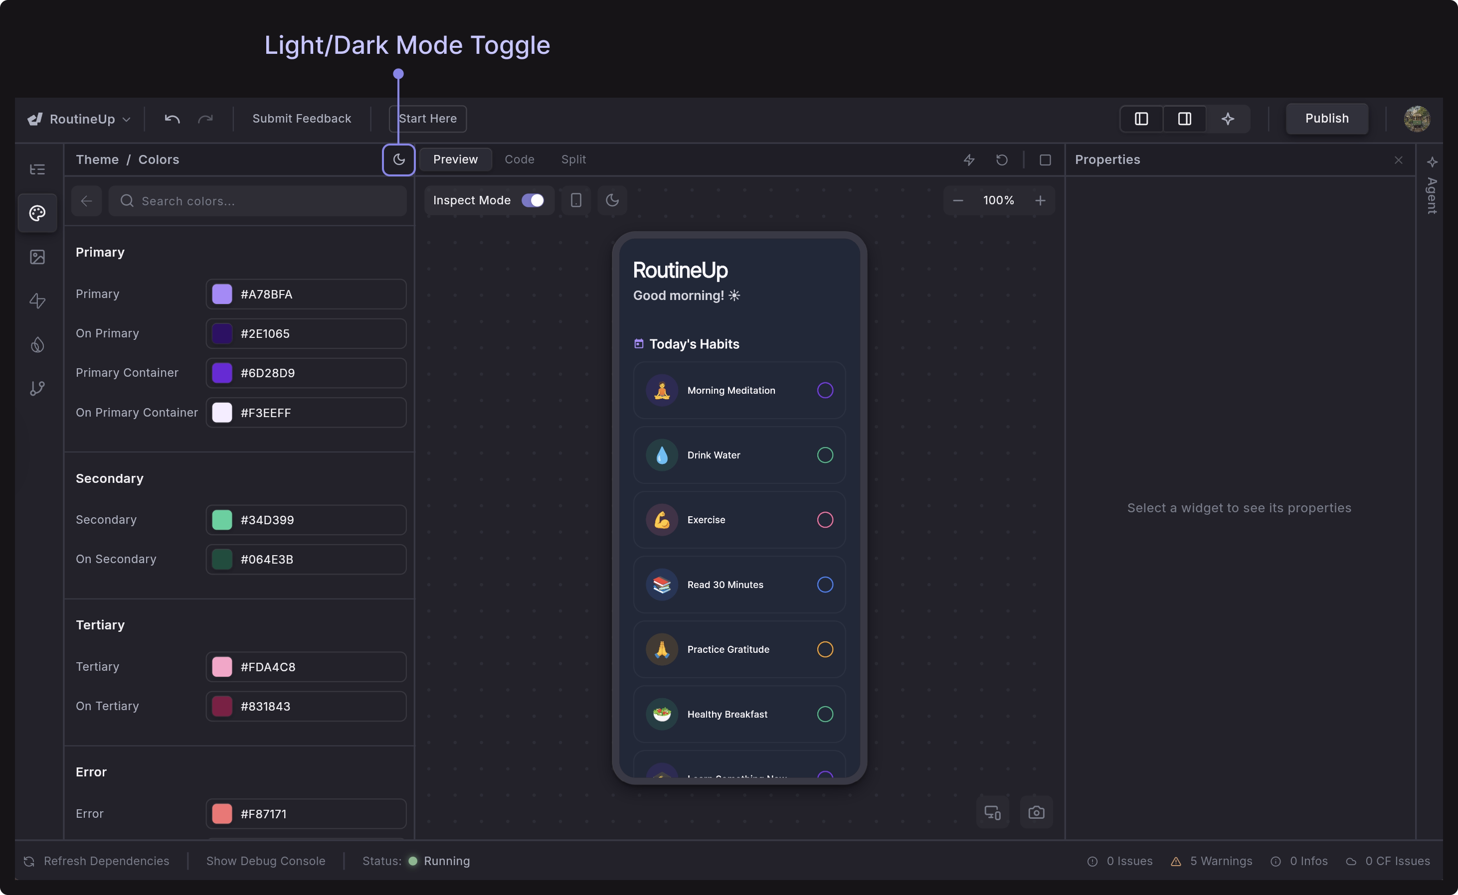This screenshot has height=895, width=1458.
Task: Click the Submit Feedback button
Action: point(302,119)
